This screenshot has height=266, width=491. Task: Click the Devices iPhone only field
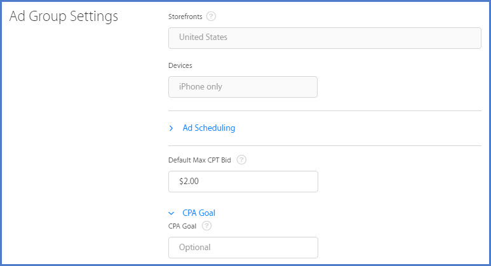point(243,87)
